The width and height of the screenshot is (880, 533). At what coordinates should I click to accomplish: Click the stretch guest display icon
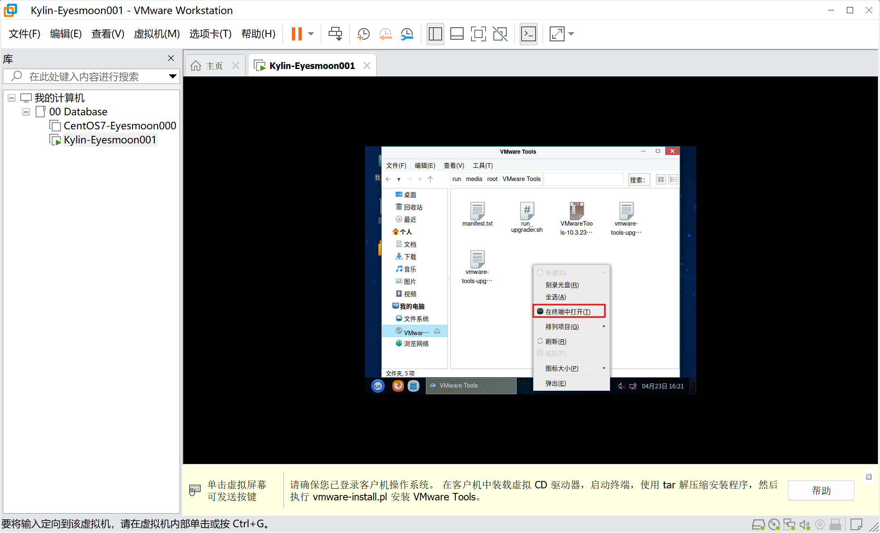557,34
